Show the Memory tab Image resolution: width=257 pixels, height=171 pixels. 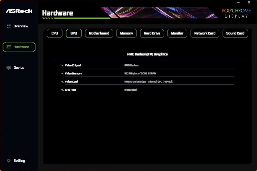pos(126,33)
